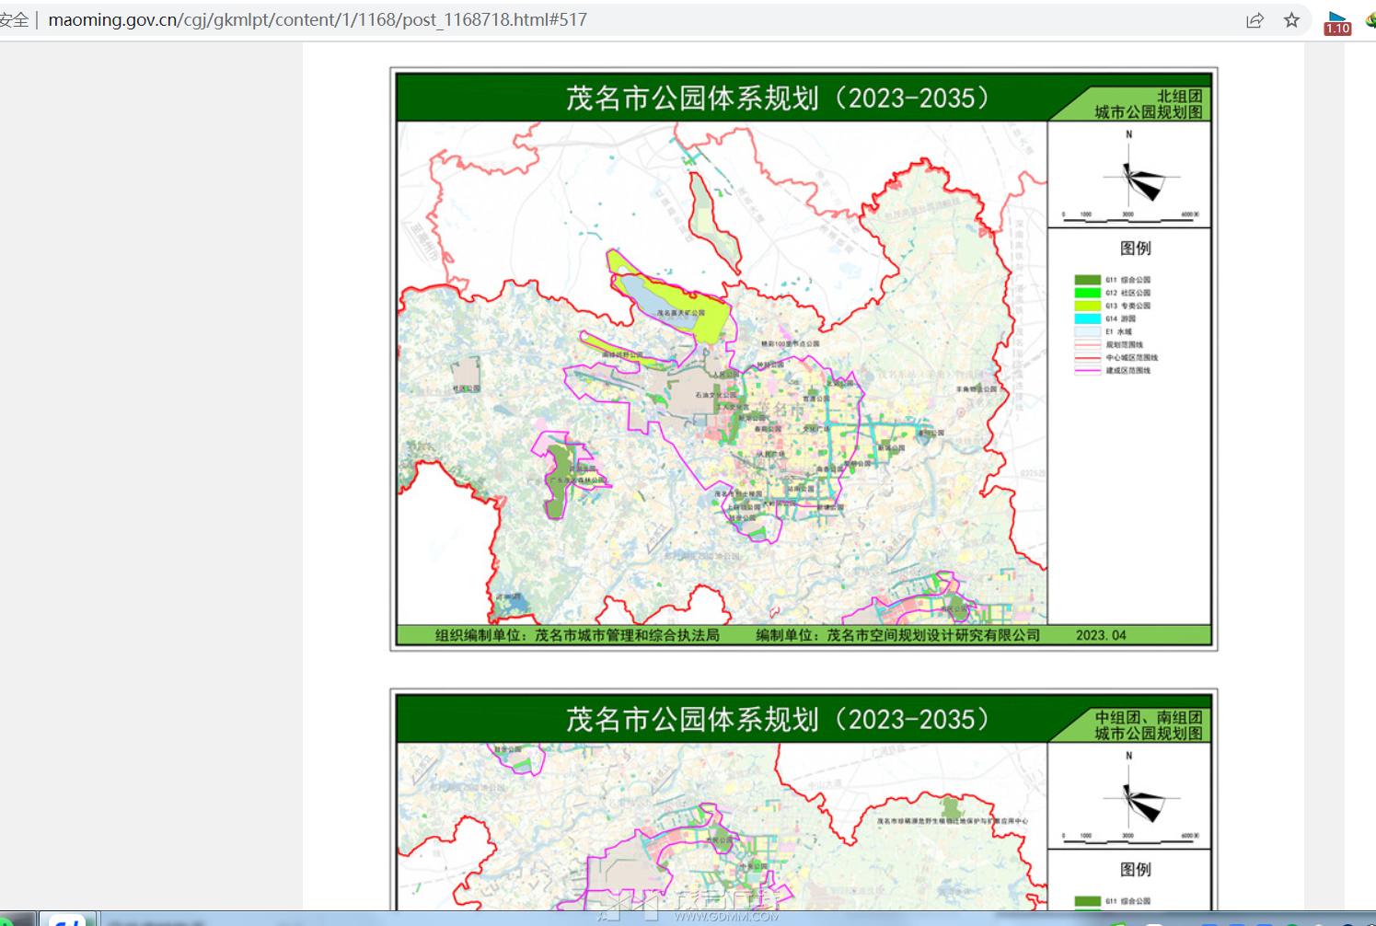Click the 2023.04 date in map footer
Screen dimensions: 1376x926
(1101, 635)
